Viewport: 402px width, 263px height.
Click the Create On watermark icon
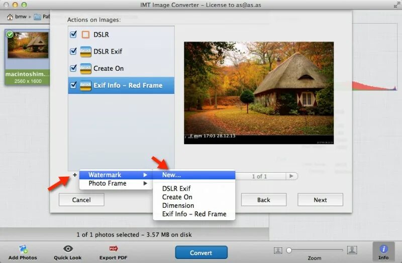(85, 68)
